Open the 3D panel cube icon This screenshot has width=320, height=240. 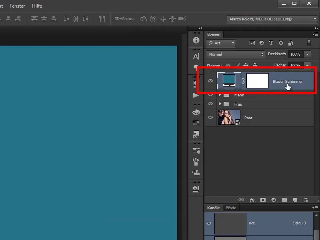click(196, 189)
